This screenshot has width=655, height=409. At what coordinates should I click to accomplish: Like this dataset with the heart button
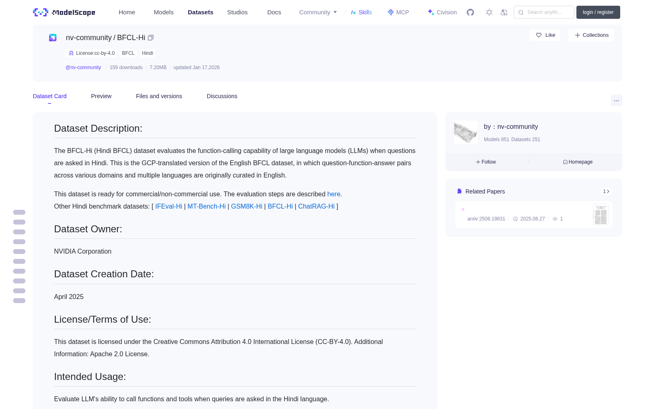tap(545, 35)
